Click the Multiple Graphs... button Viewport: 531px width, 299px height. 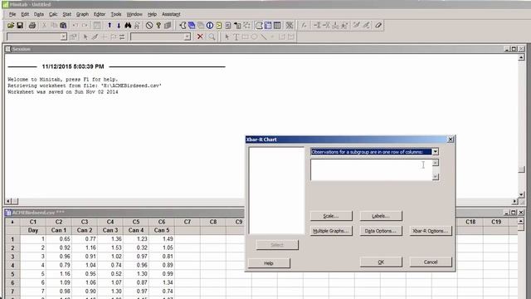(x=331, y=231)
